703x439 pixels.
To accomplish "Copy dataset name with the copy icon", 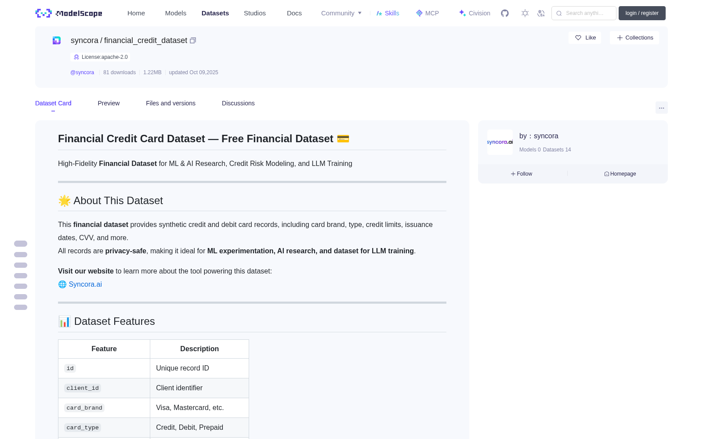I will point(193,40).
